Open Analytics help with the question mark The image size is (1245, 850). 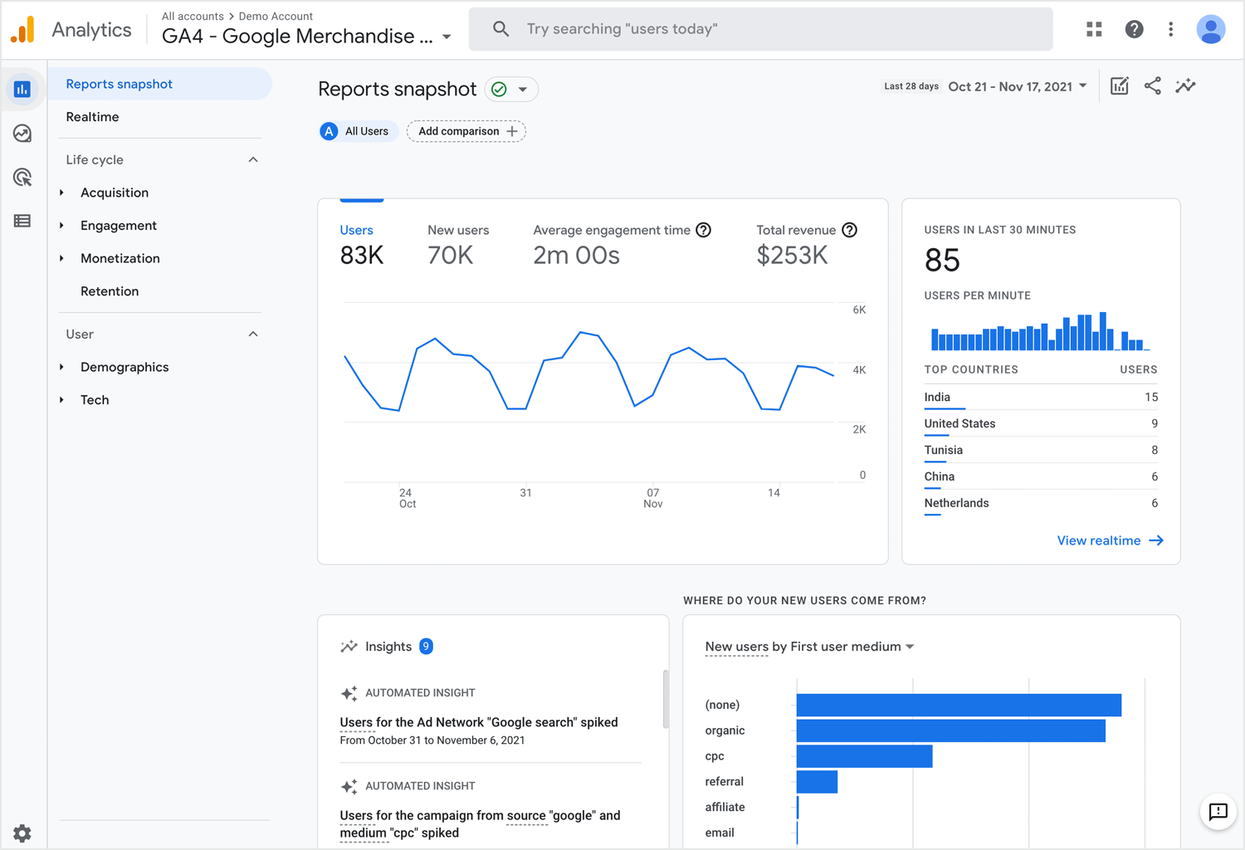[1134, 29]
